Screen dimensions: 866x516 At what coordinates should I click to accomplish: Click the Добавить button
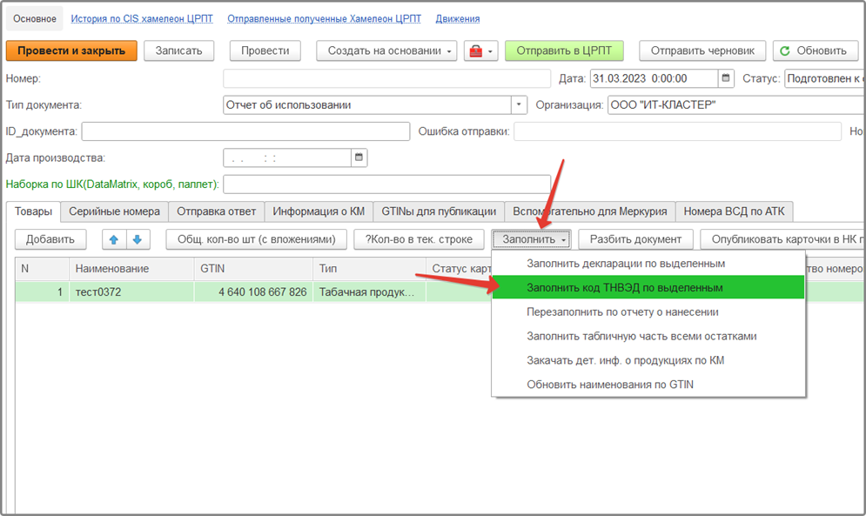click(x=50, y=239)
